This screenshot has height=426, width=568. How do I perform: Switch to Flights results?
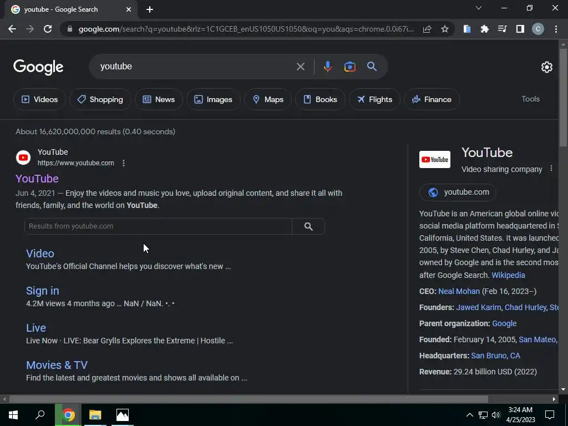coord(374,99)
